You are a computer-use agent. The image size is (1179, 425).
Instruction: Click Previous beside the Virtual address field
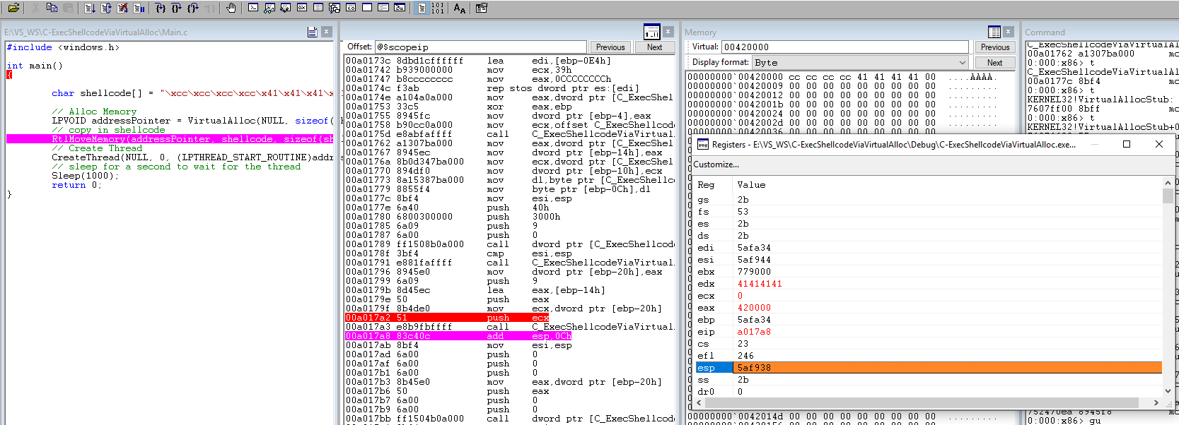(994, 47)
